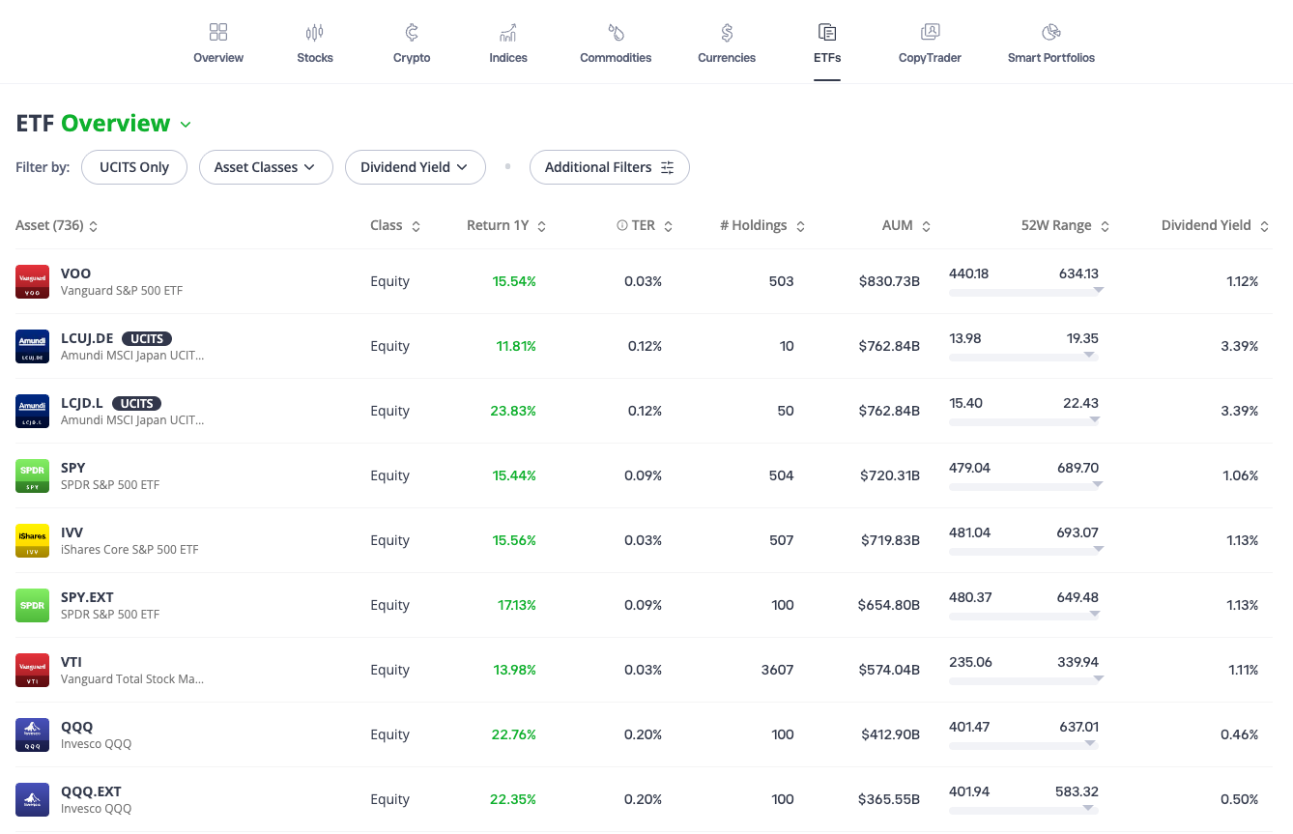The width and height of the screenshot is (1293, 834).
Task: Open the Asset Classes dropdown
Action: pos(266,167)
